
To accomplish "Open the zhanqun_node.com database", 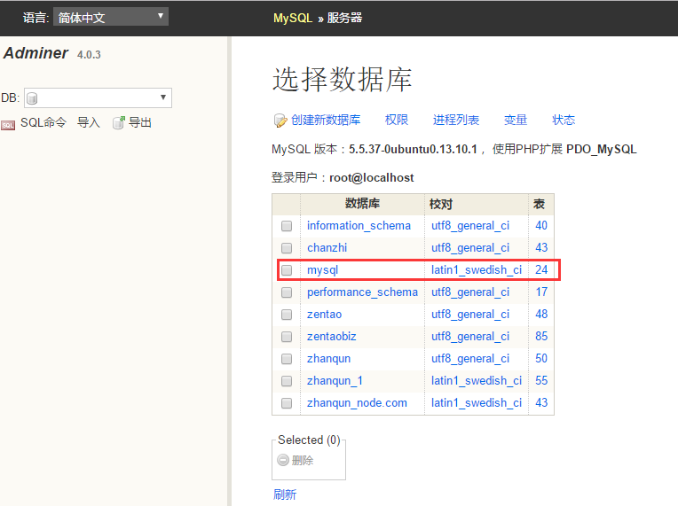I will (357, 403).
